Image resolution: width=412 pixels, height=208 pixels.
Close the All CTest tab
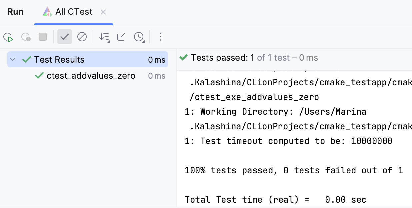pyautogui.click(x=103, y=12)
